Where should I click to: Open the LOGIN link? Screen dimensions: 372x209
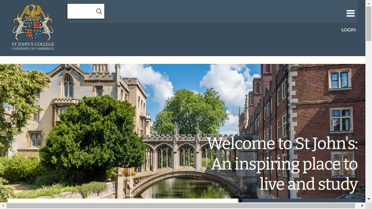pyautogui.click(x=348, y=30)
